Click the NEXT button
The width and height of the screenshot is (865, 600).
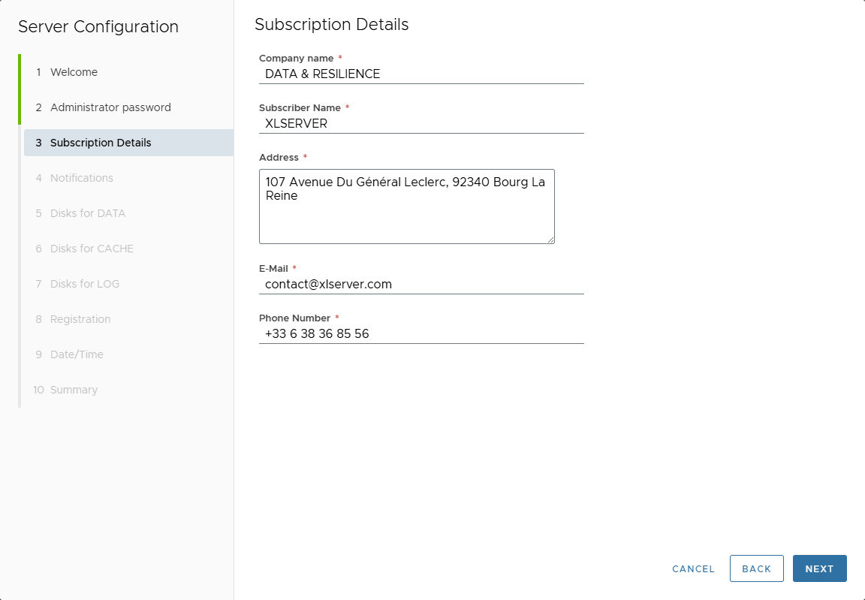(819, 568)
